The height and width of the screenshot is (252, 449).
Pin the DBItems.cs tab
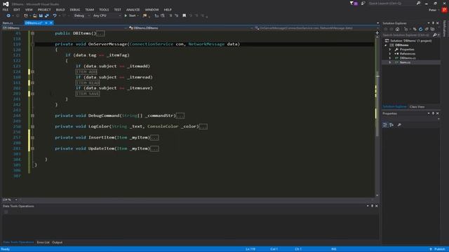(x=46, y=23)
